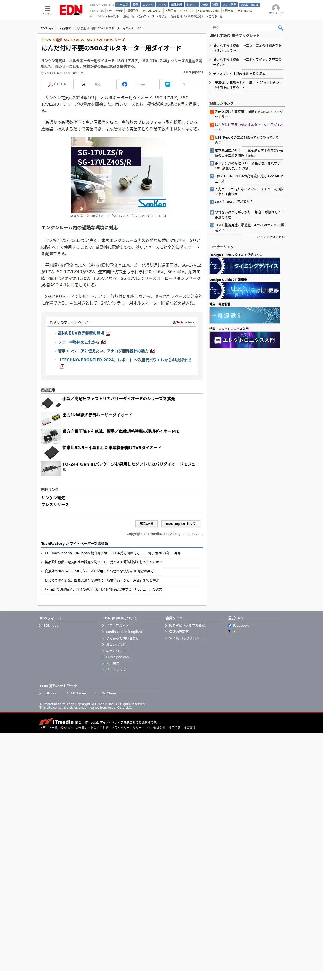Open the EDN China network link
Image resolution: width=323 pixels, height=971 pixels.
107,693
